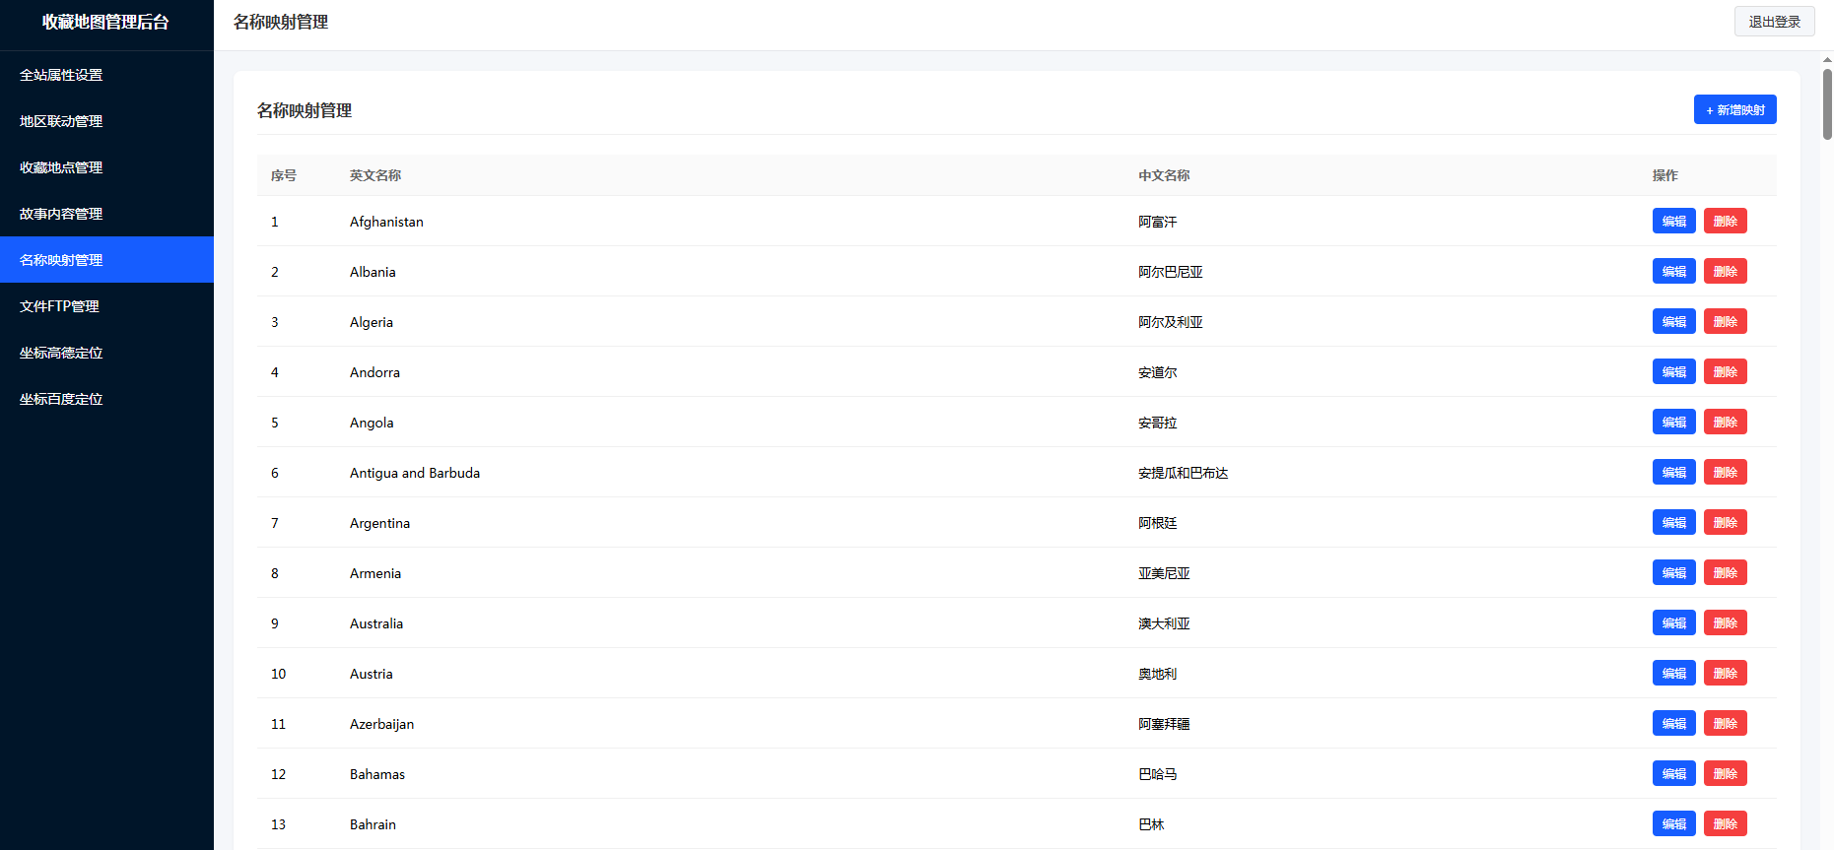Image resolution: width=1834 pixels, height=850 pixels.
Task: Select the English name Afghanistan
Action: [386, 222]
